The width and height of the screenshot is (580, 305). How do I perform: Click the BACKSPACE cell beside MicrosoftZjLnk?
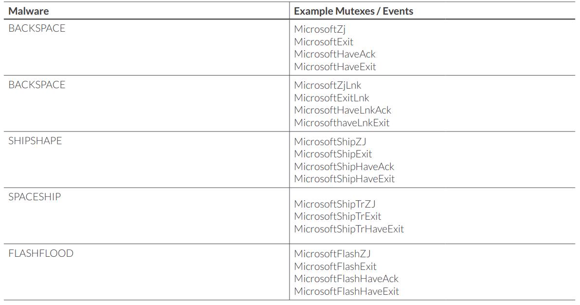[36, 85]
